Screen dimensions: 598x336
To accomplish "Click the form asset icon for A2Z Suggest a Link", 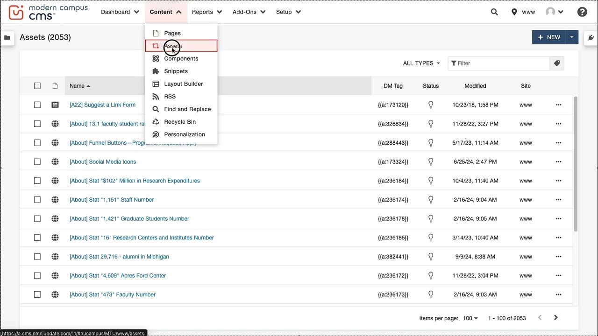I will [x=55, y=105].
